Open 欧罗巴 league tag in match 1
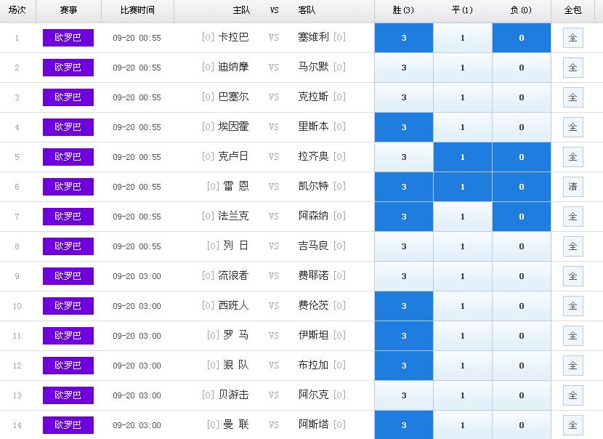The image size is (603, 439). tap(68, 38)
